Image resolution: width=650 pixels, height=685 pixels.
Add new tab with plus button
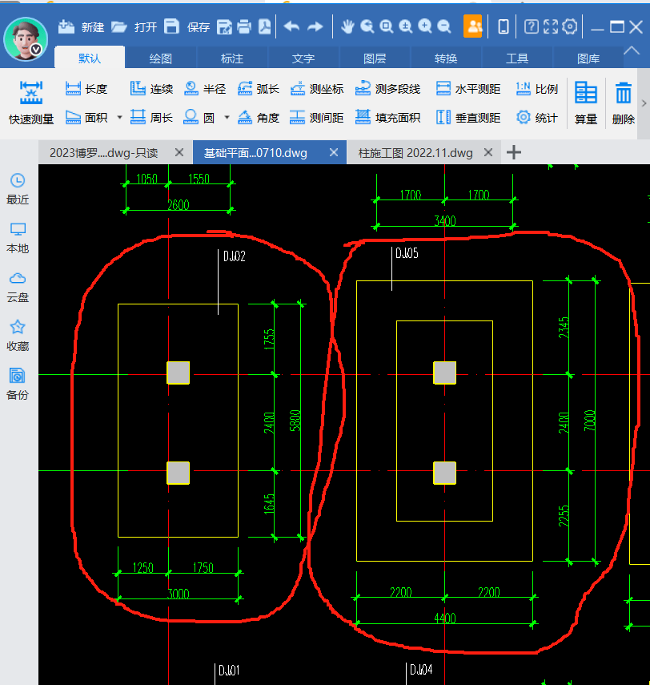coord(514,152)
